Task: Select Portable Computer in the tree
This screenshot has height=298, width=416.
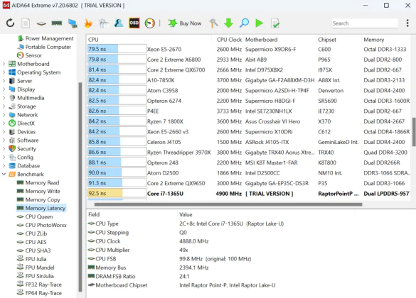Action: tap(44, 47)
